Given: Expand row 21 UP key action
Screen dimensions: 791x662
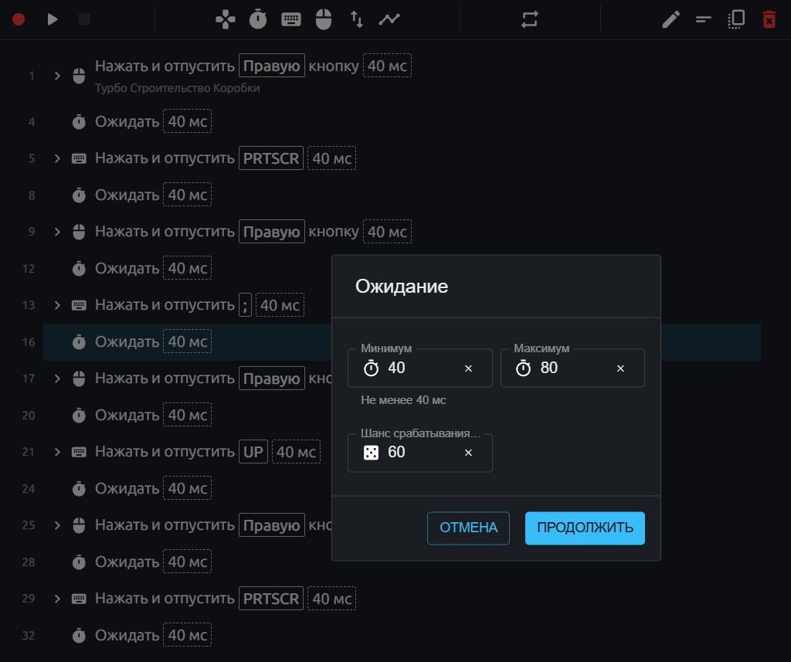Looking at the screenshot, I should (57, 452).
